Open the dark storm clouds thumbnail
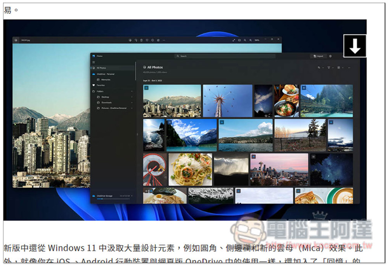The image size is (388, 266). coord(231,169)
